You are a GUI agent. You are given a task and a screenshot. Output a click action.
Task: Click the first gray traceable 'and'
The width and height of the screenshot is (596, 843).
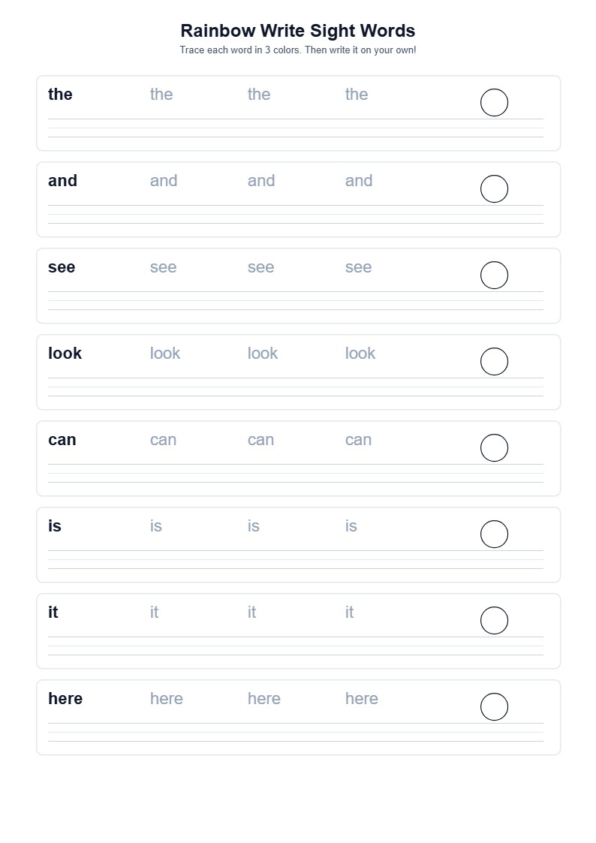[x=164, y=181]
